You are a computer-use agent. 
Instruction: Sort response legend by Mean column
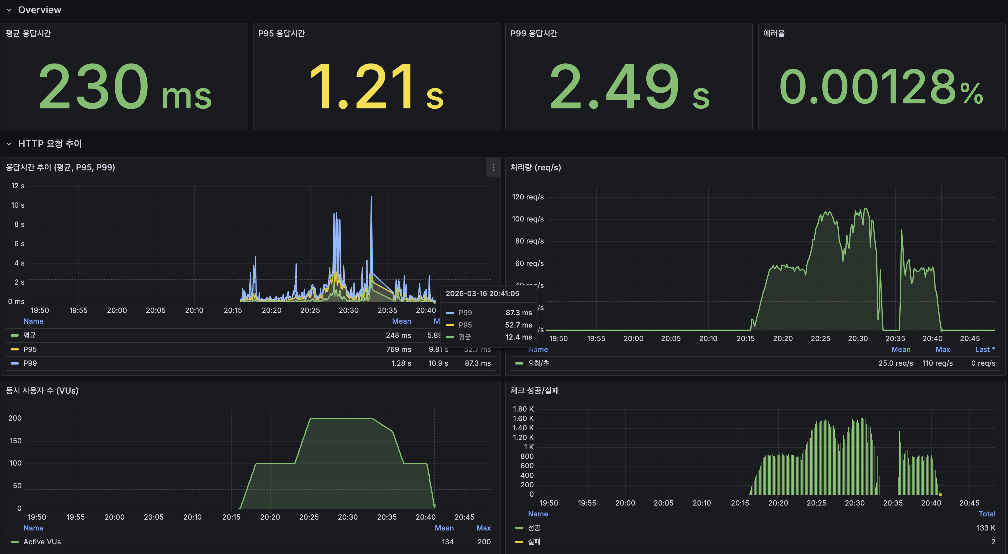click(401, 321)
